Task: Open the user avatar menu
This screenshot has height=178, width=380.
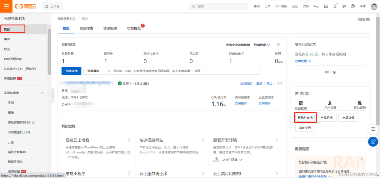Action: point(374,6)
